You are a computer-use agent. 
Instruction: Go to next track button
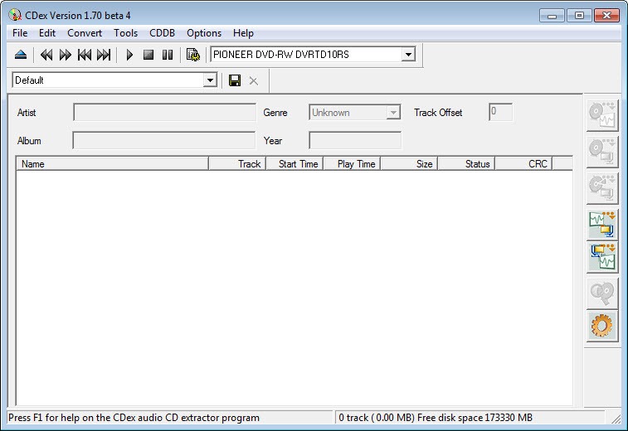(104, 55)
